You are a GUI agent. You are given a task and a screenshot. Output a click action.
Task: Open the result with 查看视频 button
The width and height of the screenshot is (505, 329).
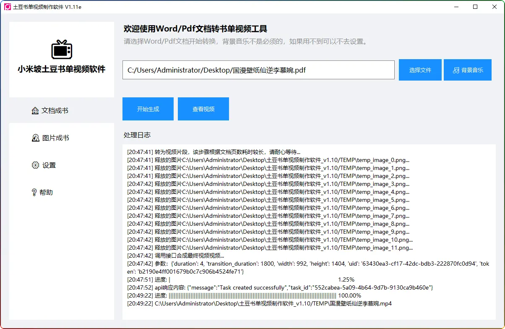click(203, 109)
